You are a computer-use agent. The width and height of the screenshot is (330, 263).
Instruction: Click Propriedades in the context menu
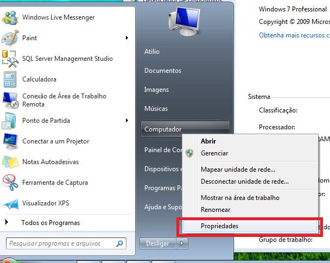250,226
